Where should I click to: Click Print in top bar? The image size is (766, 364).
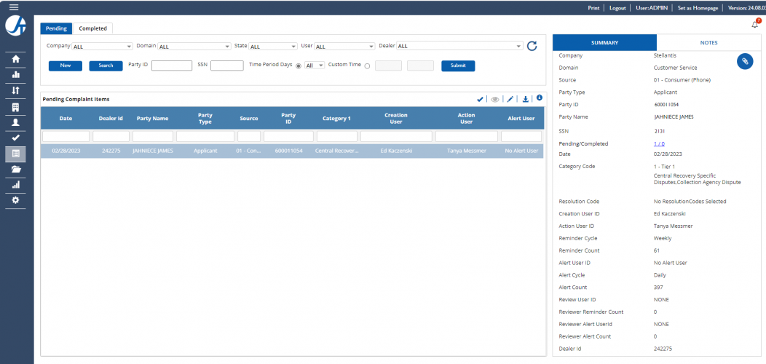[593, 8]
